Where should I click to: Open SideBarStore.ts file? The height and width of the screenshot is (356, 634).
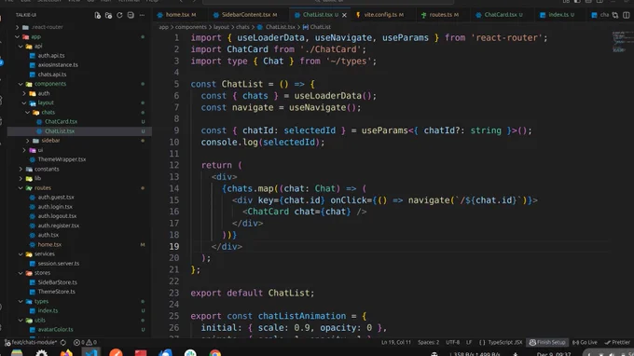(58, 282)
